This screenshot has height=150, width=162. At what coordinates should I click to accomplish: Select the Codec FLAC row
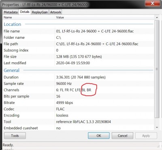[x=78, y=109]
